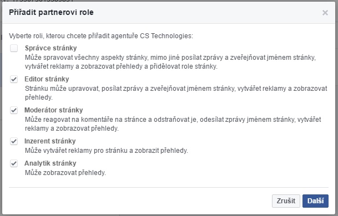Click the 'Může zobrazovat přehledy.' description
Screen dimensions: 338x216
tap(65, 173)
